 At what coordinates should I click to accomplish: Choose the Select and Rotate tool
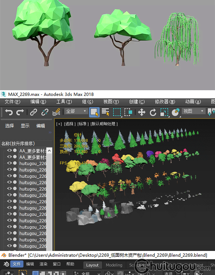coord(153,112)
